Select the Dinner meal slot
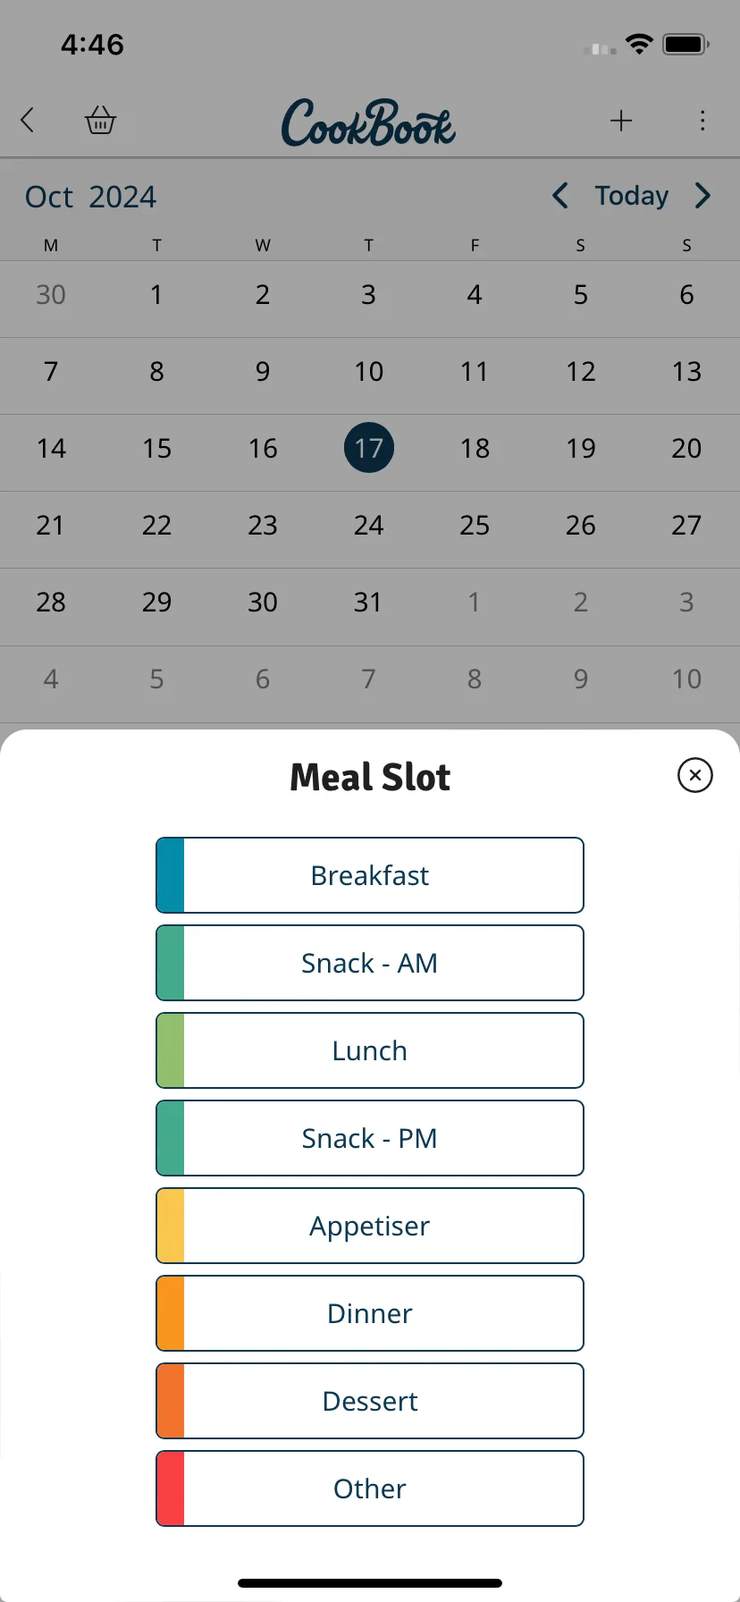The height and width of the screenshot is (1602, 740). (370, 1313)
